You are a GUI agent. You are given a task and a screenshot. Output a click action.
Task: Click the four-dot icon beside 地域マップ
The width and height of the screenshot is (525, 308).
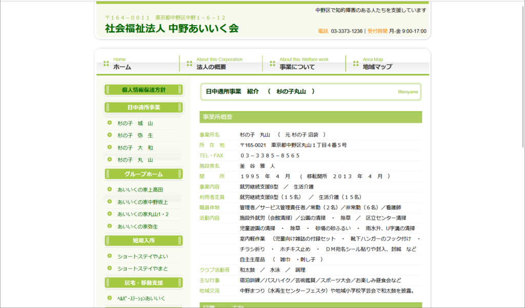pyautogui.click(x=355, y=63)
